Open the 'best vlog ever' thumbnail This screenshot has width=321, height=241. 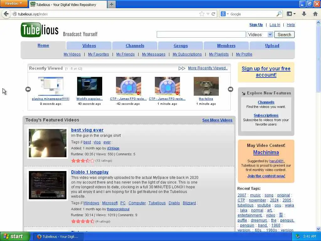tap(48, 143)
